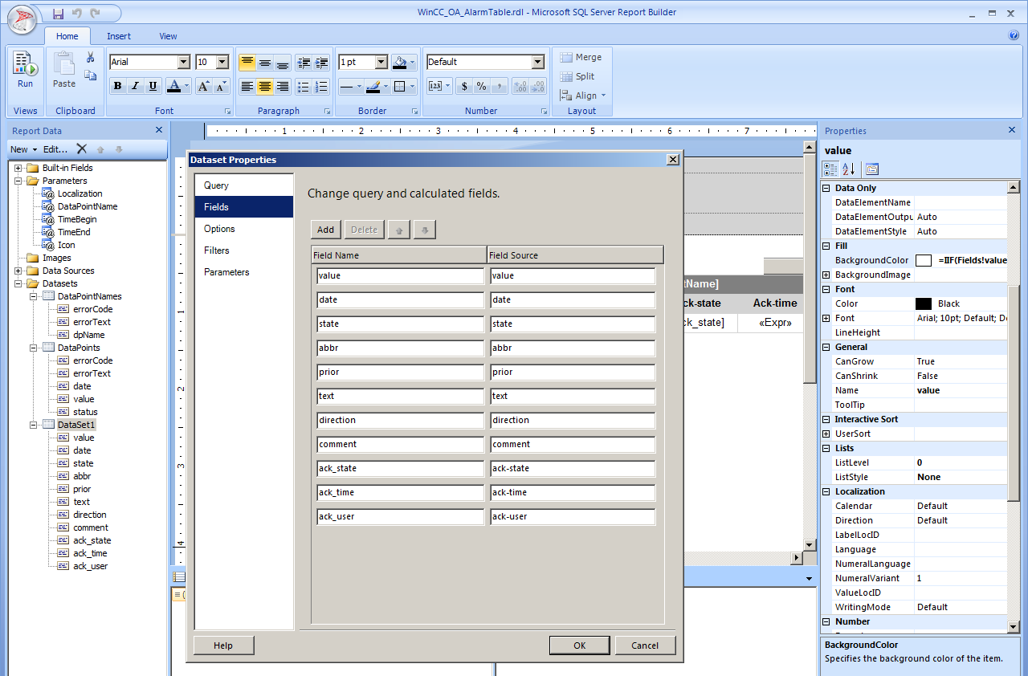Click the BackgroundColor white swatch

pos(924,260)
